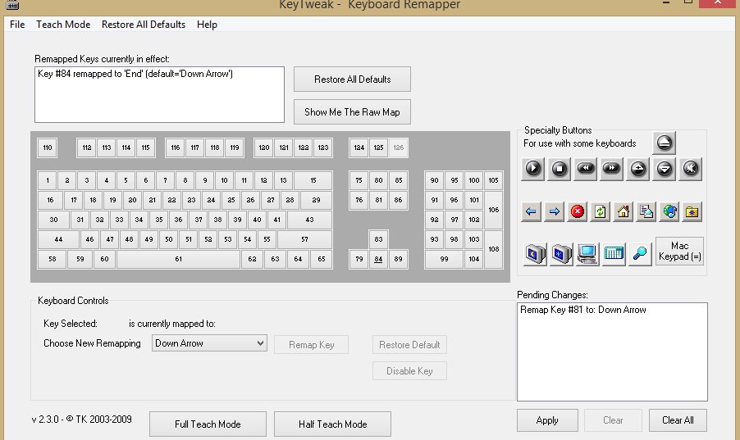Choose the Next Track fast-forward button
This screenshot has width=740, height=440.
611,169
